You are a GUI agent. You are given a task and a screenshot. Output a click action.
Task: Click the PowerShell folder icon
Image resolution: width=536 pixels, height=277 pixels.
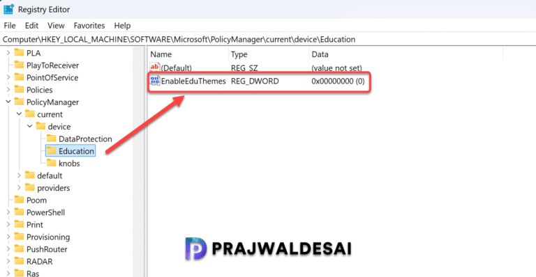[19, 212]
